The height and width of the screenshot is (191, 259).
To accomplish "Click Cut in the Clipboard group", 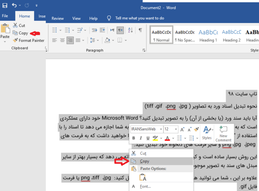I will point(19,25).
